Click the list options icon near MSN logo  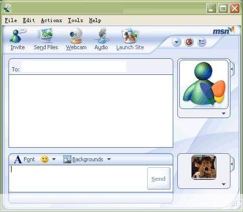(x=202, y=42)
